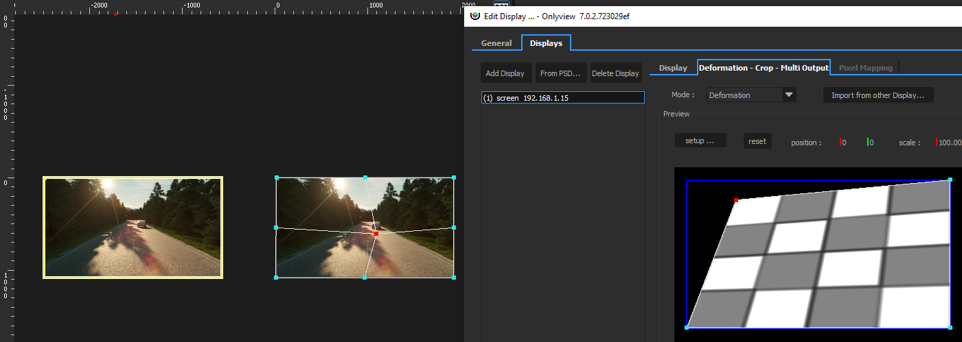Switch to the General tab
The height and width of the screenshot is (342, 962).
pos(496,43)
